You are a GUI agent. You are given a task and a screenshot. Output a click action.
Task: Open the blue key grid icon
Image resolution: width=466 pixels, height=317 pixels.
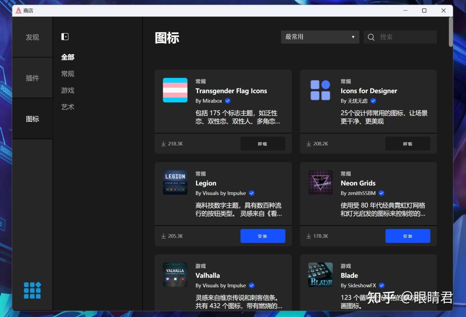(32, 290)
